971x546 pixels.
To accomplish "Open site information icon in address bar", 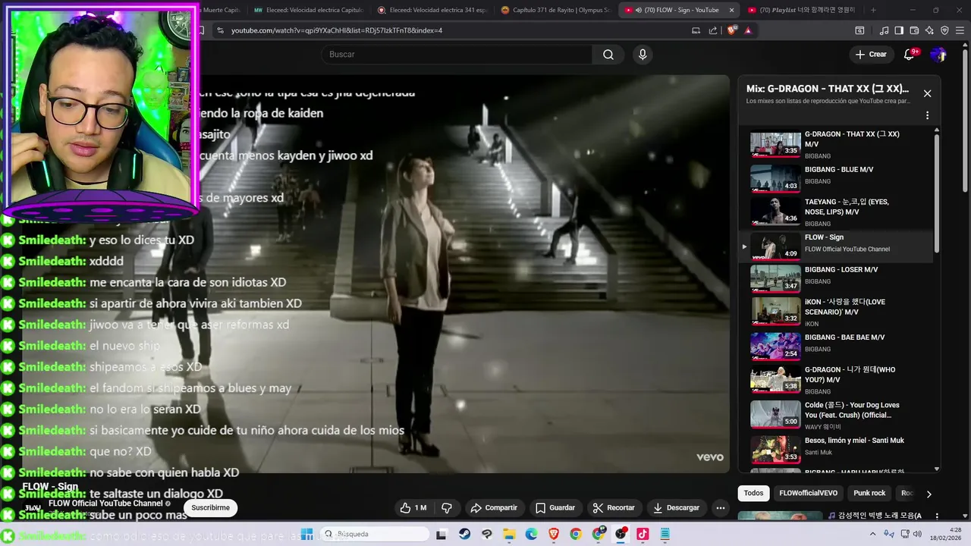I will click(220, 30).
